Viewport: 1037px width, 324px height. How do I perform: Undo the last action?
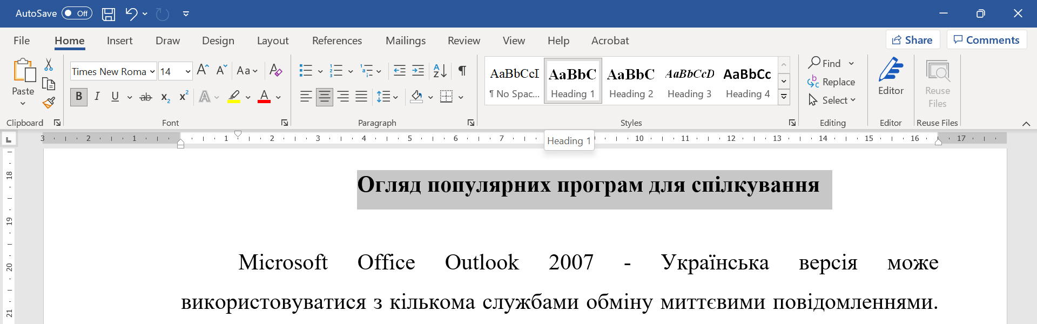pyautogui.click(x=131, y=13)
